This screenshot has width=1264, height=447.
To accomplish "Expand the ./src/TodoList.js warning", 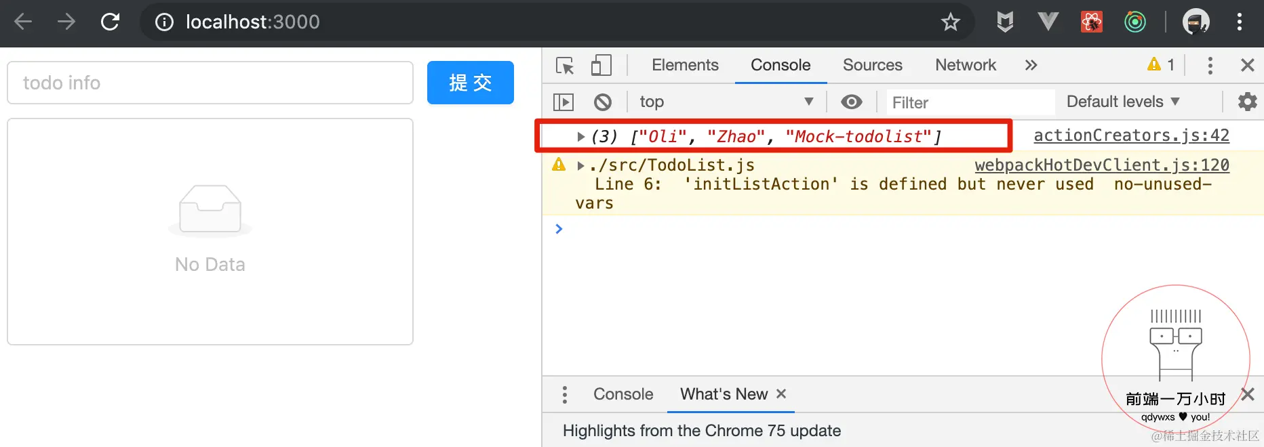I will click(x=580, y=165).
